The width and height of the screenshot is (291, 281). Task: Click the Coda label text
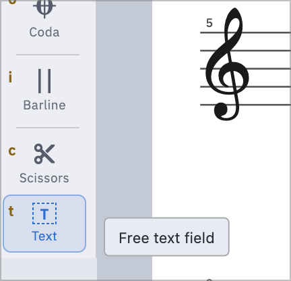44,32
